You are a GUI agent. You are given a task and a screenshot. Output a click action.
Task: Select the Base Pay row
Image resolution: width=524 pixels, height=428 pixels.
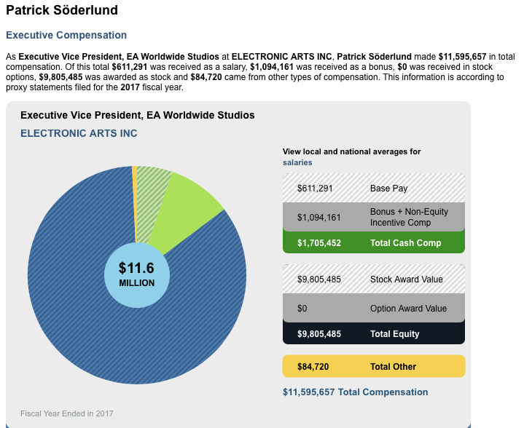(x=373, y=188)
